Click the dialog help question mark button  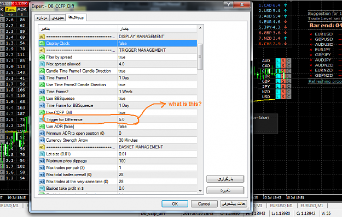tap(229, 4)
